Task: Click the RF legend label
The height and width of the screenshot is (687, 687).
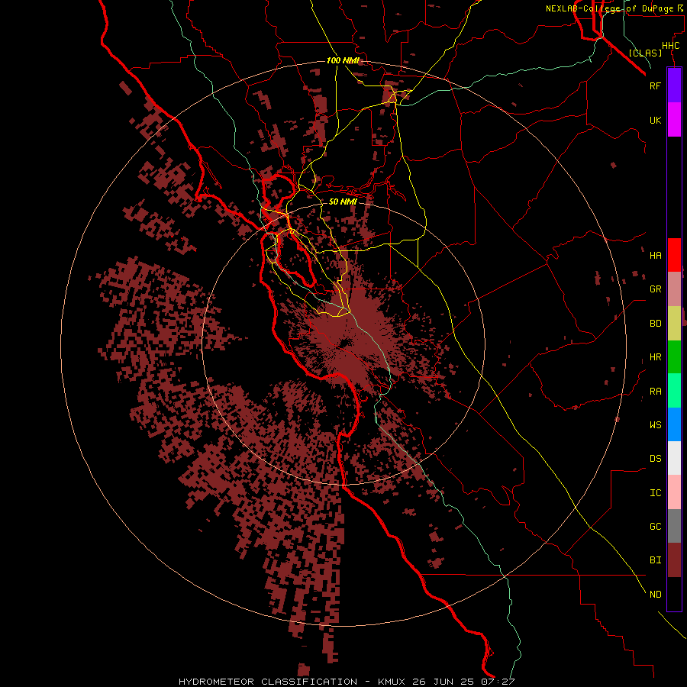Action: pyautogui.click(x=655, y=85)
